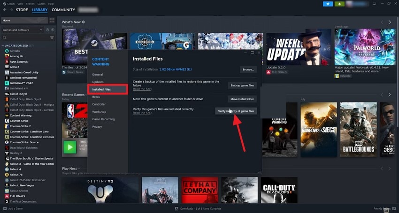Open the Rainbow Six Siege game thumbnail
This screenshot has height=213, width=399.
click(319, 130)
